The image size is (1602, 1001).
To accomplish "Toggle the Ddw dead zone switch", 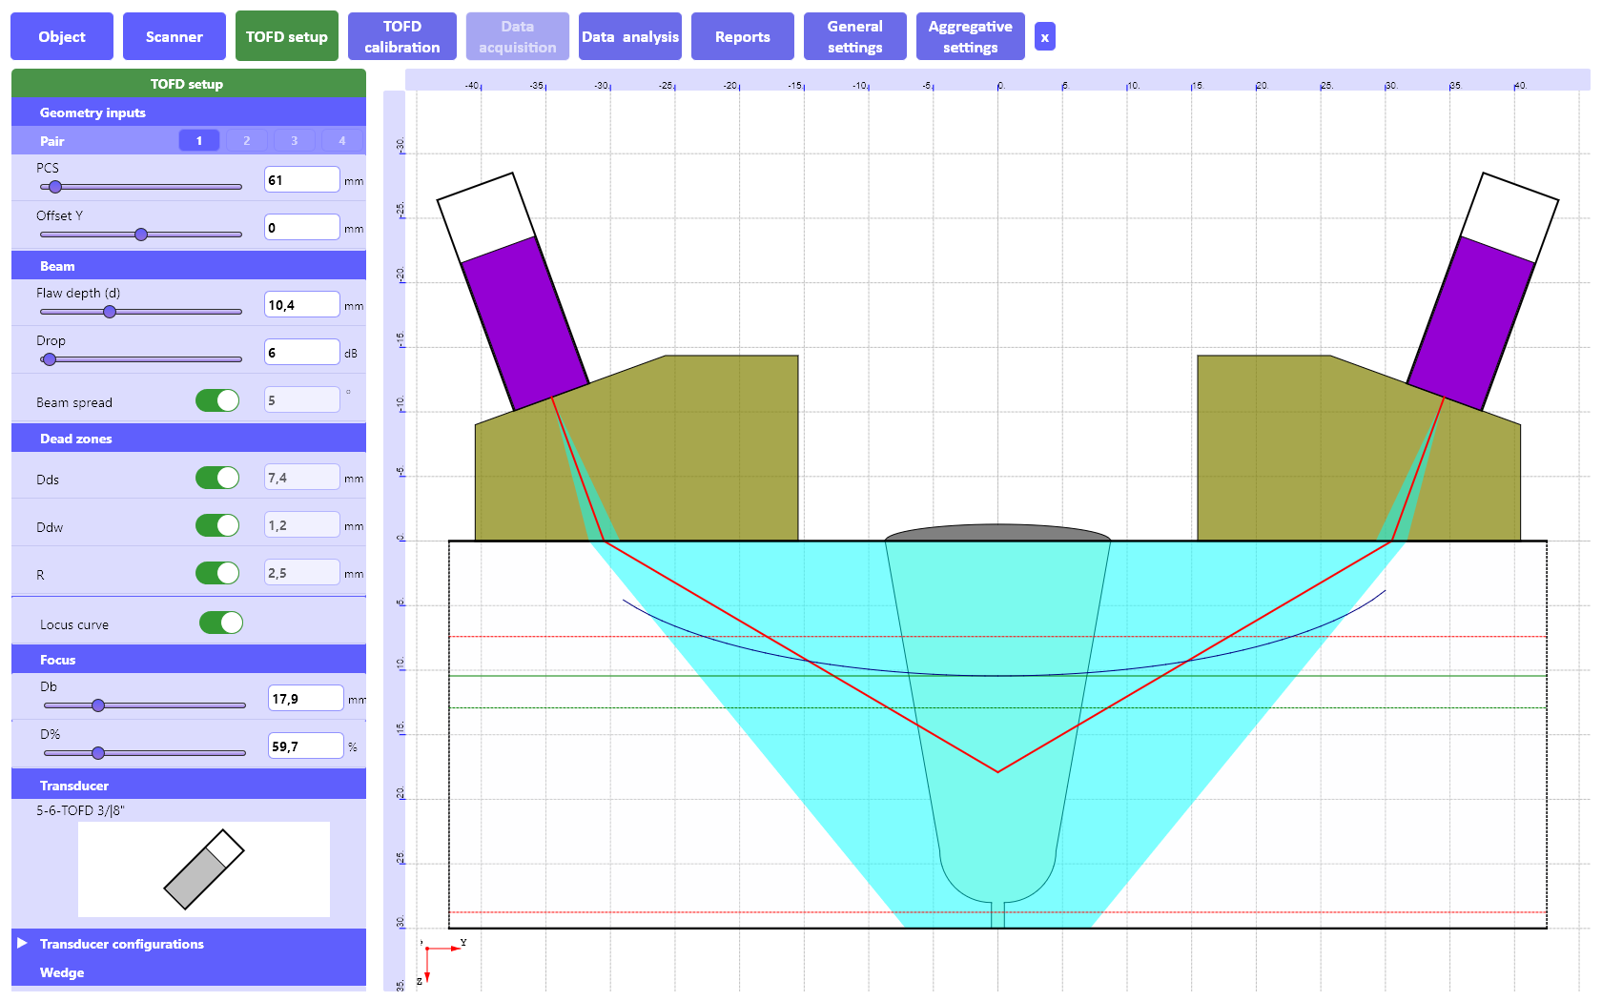I will click(x=217, y=525).
